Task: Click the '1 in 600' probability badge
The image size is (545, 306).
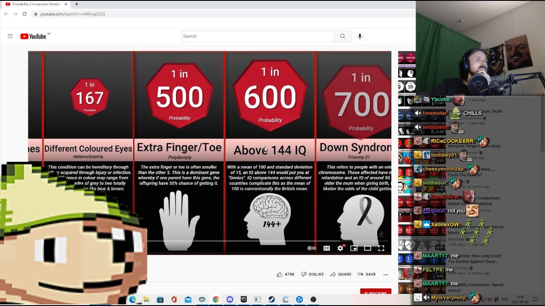Action: [x=270, y=94]
